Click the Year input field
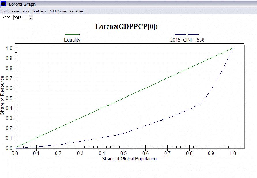This screenshot has height=178, width=257. tap(20, 18)
